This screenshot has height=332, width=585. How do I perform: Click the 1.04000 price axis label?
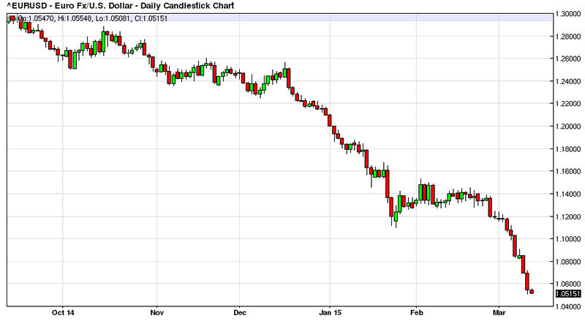click(568, 307)
